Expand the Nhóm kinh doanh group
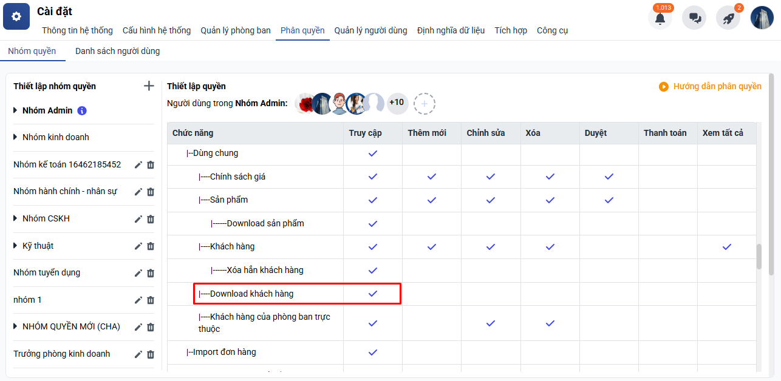Screen dimensions: 781x381 click(x=16, y=138)
